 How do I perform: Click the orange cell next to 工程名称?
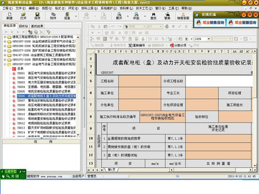(139, 81)
